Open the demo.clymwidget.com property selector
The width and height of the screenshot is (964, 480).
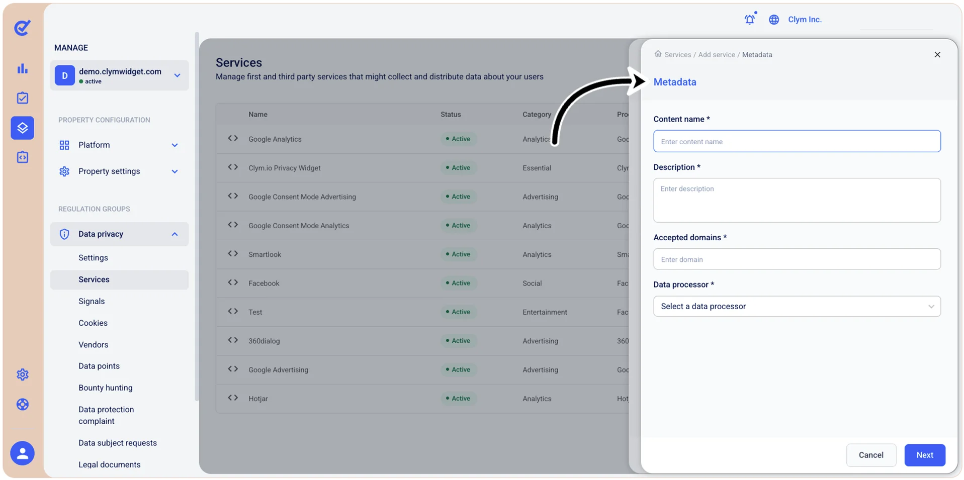tap(119, 75)
